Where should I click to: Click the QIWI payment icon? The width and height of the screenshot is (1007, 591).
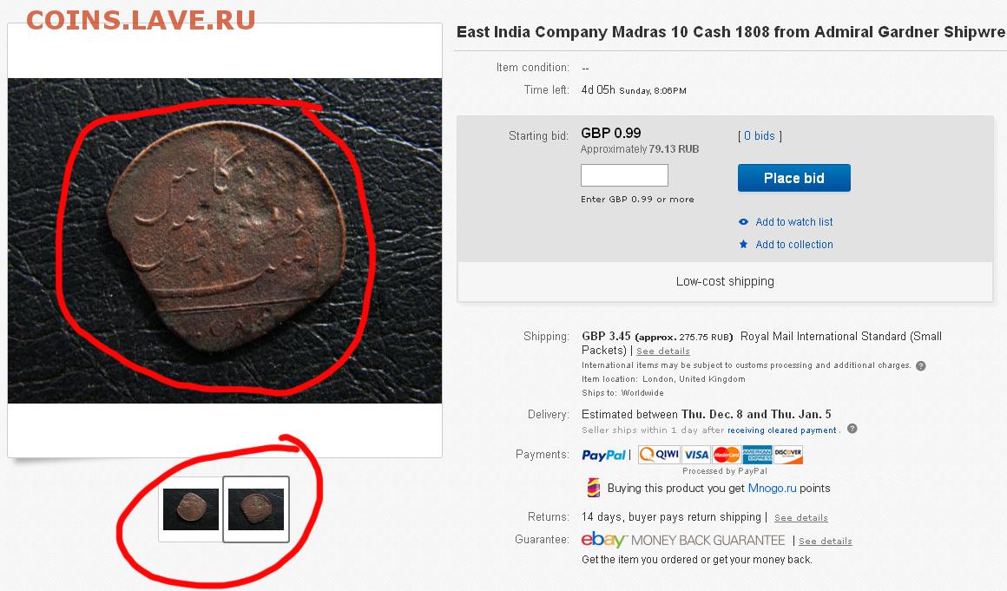pos(659,455)
